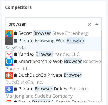This screenshot has width=108, height=105.
Task: Click the Secret Browser globe icon
Action: click(9, 34)
